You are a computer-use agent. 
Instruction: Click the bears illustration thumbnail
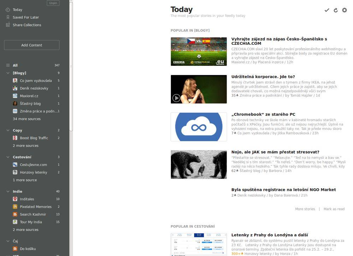(x=199, y=164)
